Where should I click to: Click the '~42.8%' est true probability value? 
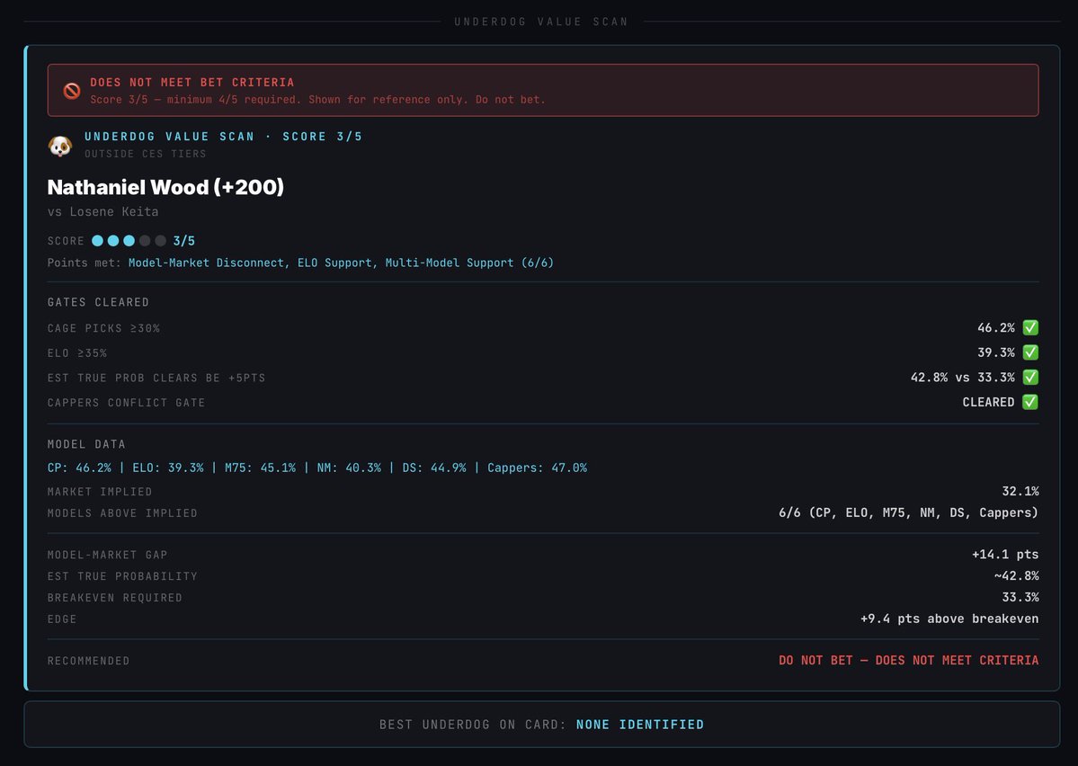[1016, 575]
